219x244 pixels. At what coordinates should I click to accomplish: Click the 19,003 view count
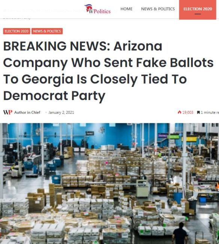pos(188,112)
